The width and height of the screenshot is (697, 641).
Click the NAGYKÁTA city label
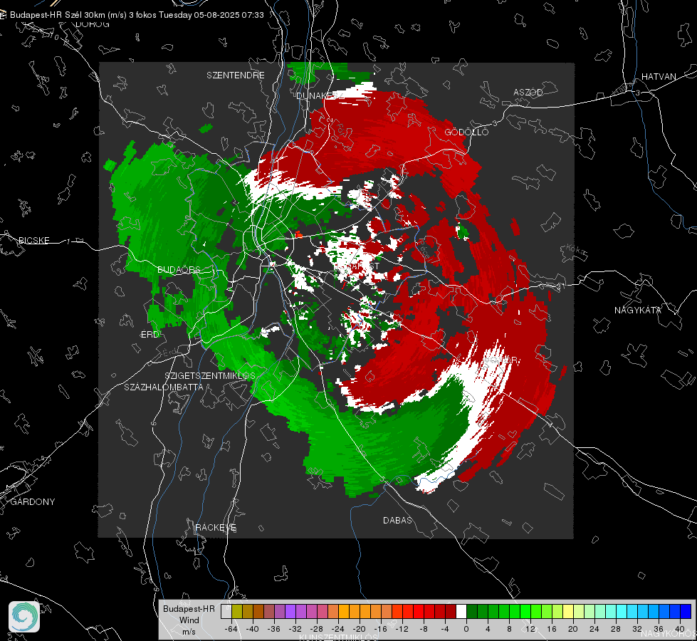637,310
